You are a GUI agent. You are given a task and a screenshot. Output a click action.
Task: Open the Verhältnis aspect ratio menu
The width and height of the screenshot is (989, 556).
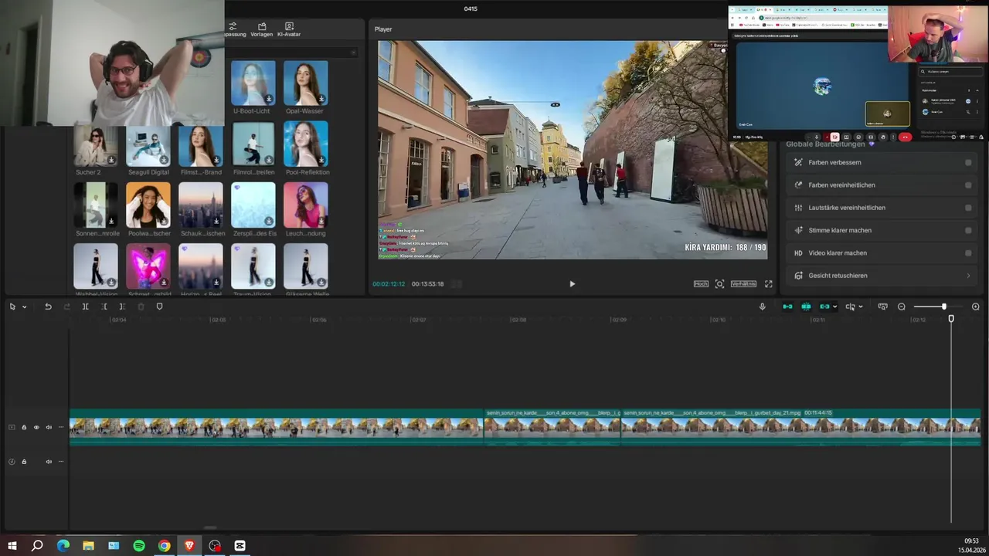pyautogui.click(x=743, y=284)
